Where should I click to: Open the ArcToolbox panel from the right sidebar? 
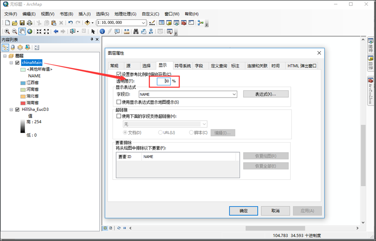370,90
